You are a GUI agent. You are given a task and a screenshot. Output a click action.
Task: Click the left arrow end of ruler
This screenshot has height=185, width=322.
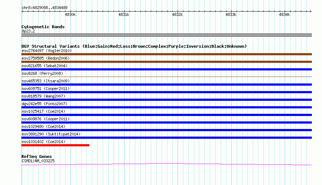(x=22, y=11)
